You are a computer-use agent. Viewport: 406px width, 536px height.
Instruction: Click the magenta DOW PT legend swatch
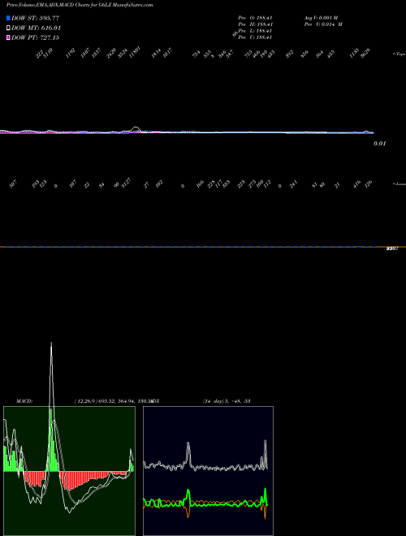coord(8,37)
